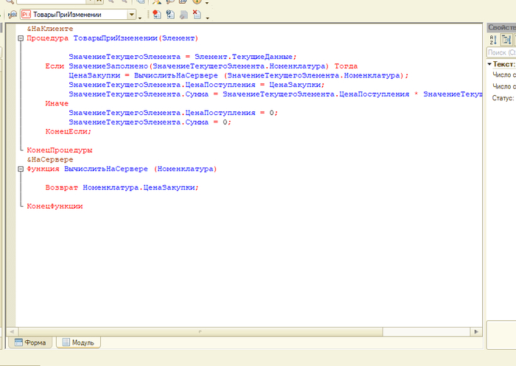516x366 pixels.
Task: Click the second module toolbar document icon
Action: pyautogui.click(x=170, y=15)
